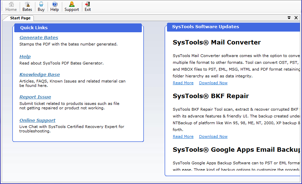Open the tab list dropdown arrow
302x184 pixels.
click(x=289, y=18)
